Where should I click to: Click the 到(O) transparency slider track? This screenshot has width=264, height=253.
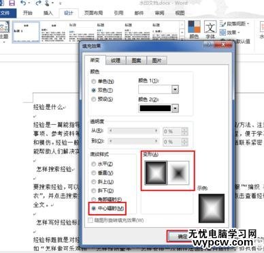133,141
